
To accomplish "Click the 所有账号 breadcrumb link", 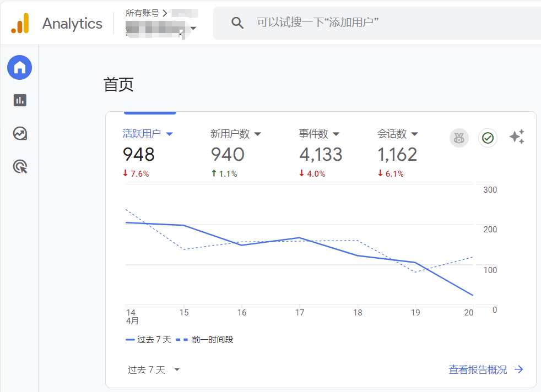I will click(x=142, y=13).
